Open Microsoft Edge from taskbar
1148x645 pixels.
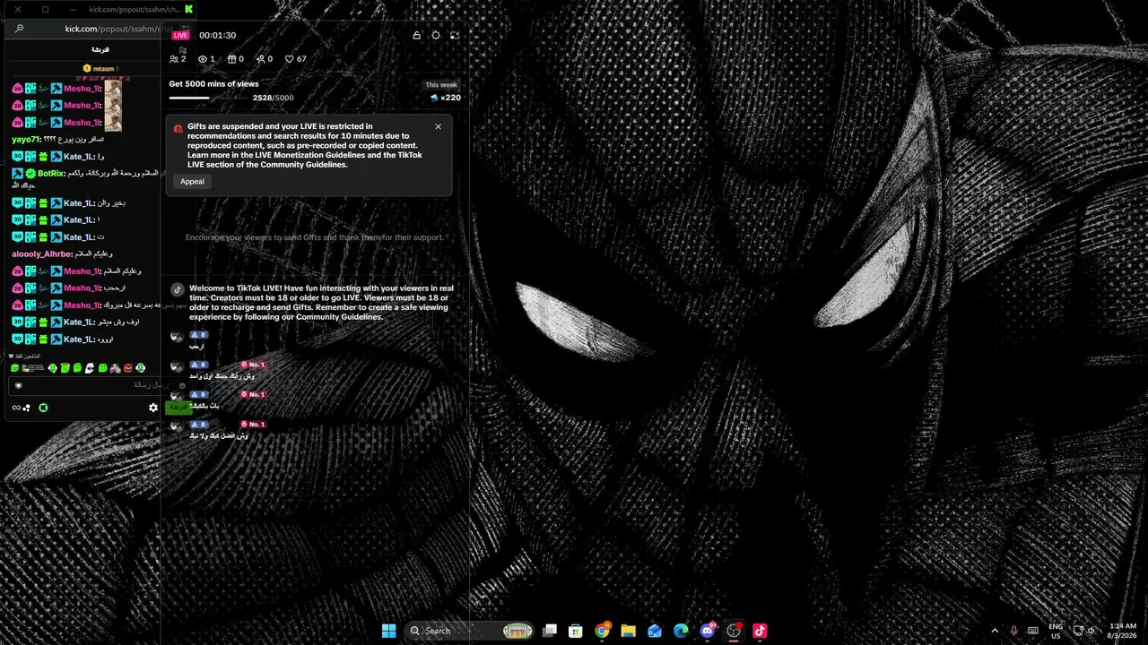coord(681,631)
